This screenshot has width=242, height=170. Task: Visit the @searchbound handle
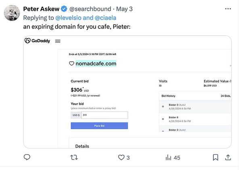(88, 9)
